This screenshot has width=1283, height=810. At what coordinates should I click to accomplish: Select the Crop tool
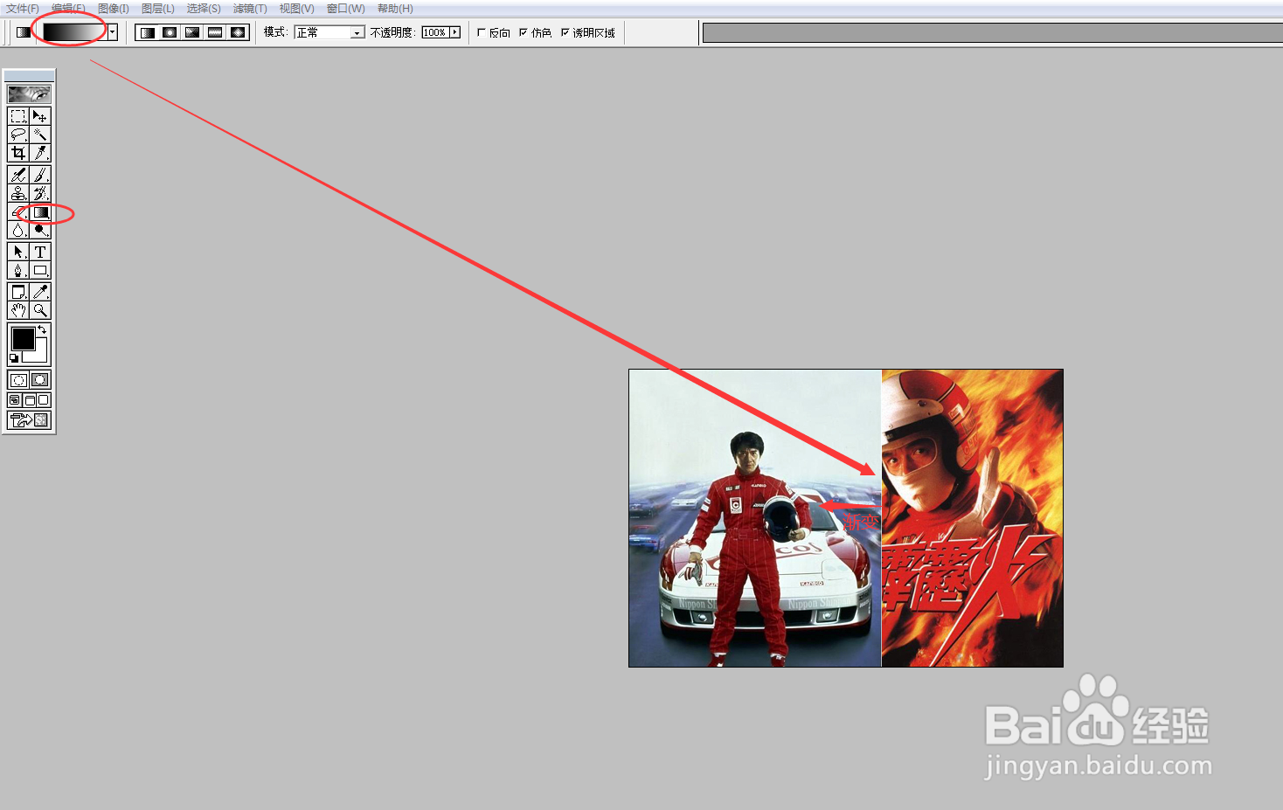pyautogui.click(x=18, y=153)
